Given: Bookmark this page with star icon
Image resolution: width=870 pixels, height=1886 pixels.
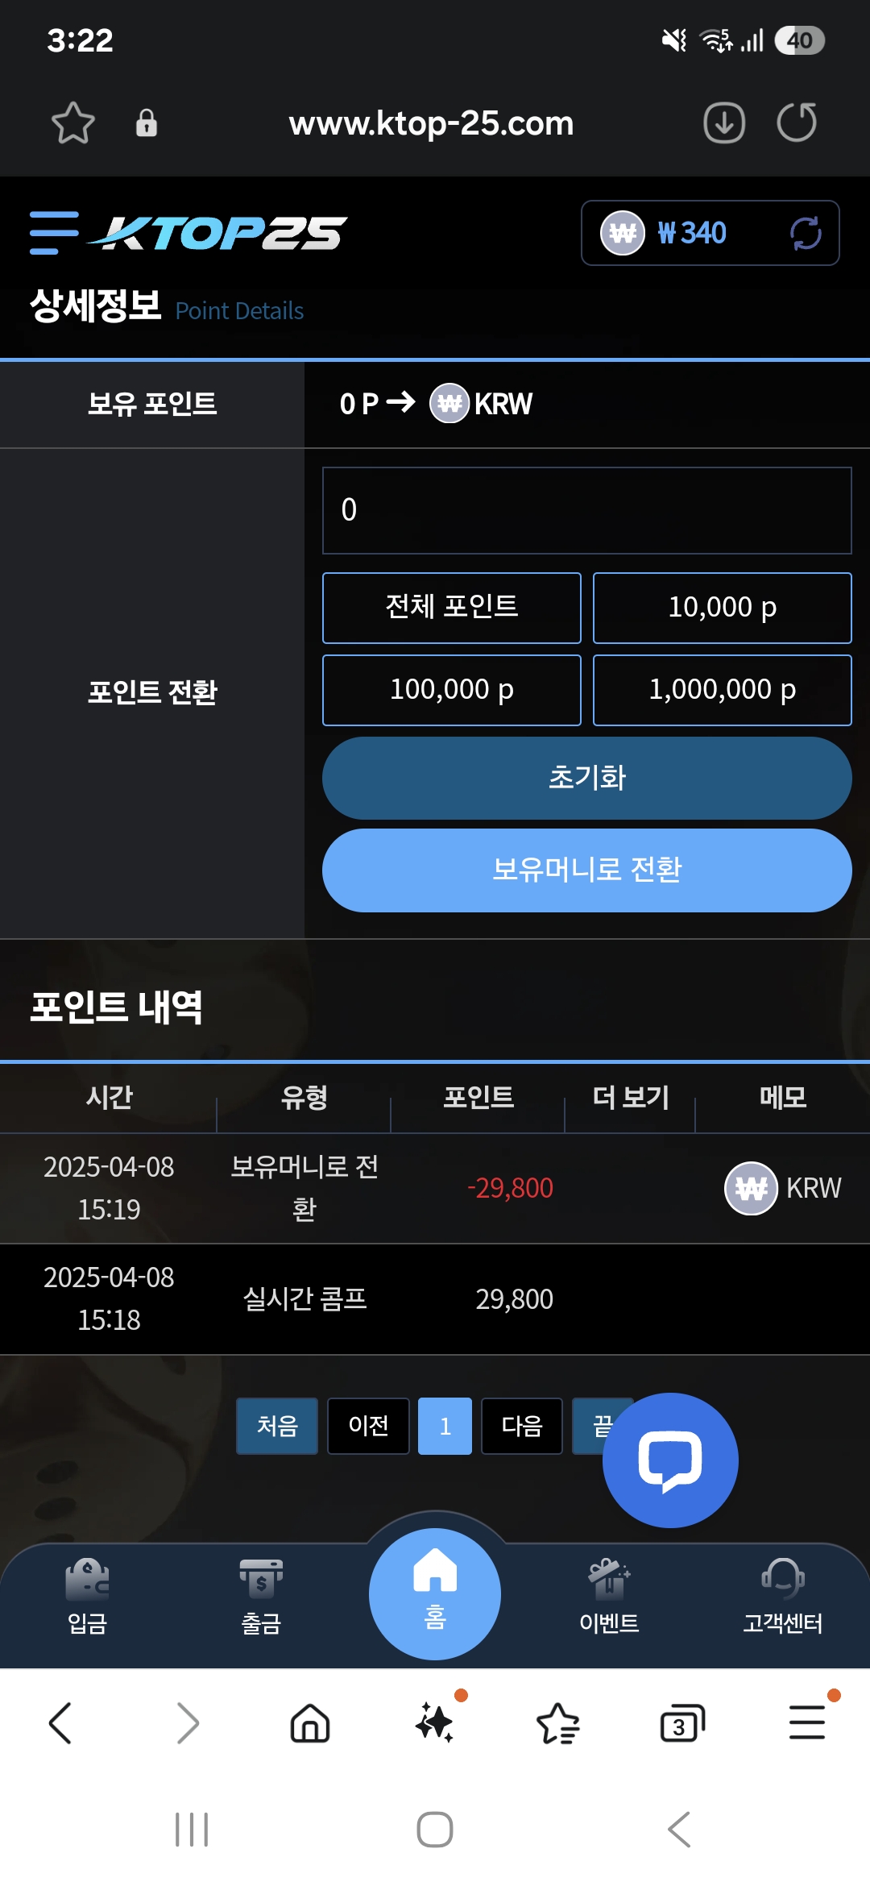Looking at the screenshot, I should (x=73, y=123).
